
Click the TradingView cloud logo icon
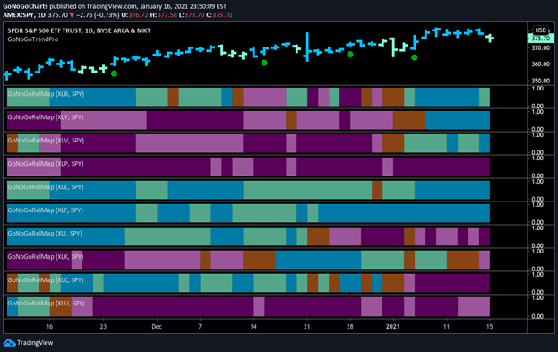pyautogui.click(x=9, y=343)
